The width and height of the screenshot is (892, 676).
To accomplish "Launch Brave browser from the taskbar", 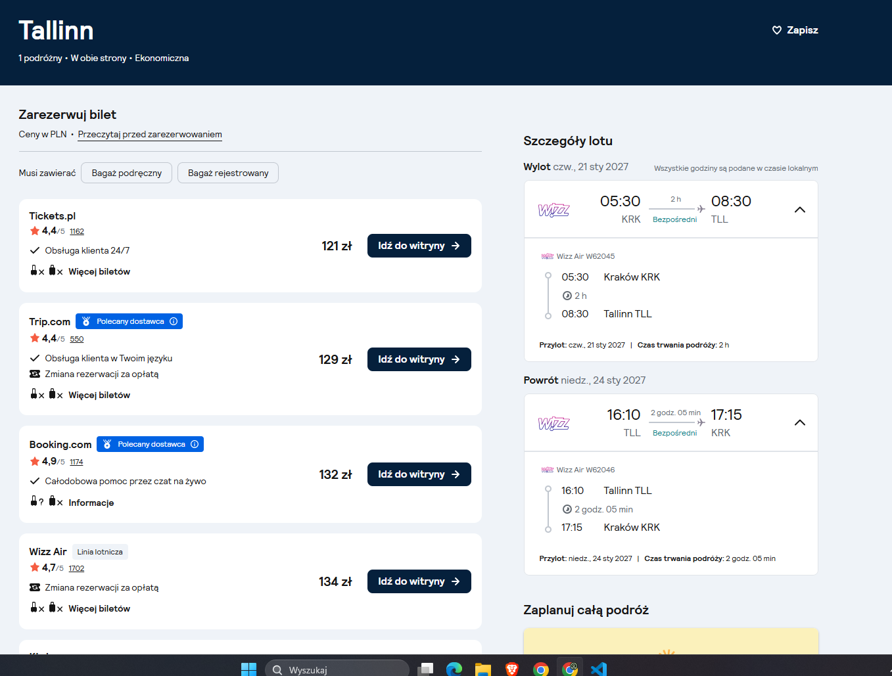I will pos(512,669).
